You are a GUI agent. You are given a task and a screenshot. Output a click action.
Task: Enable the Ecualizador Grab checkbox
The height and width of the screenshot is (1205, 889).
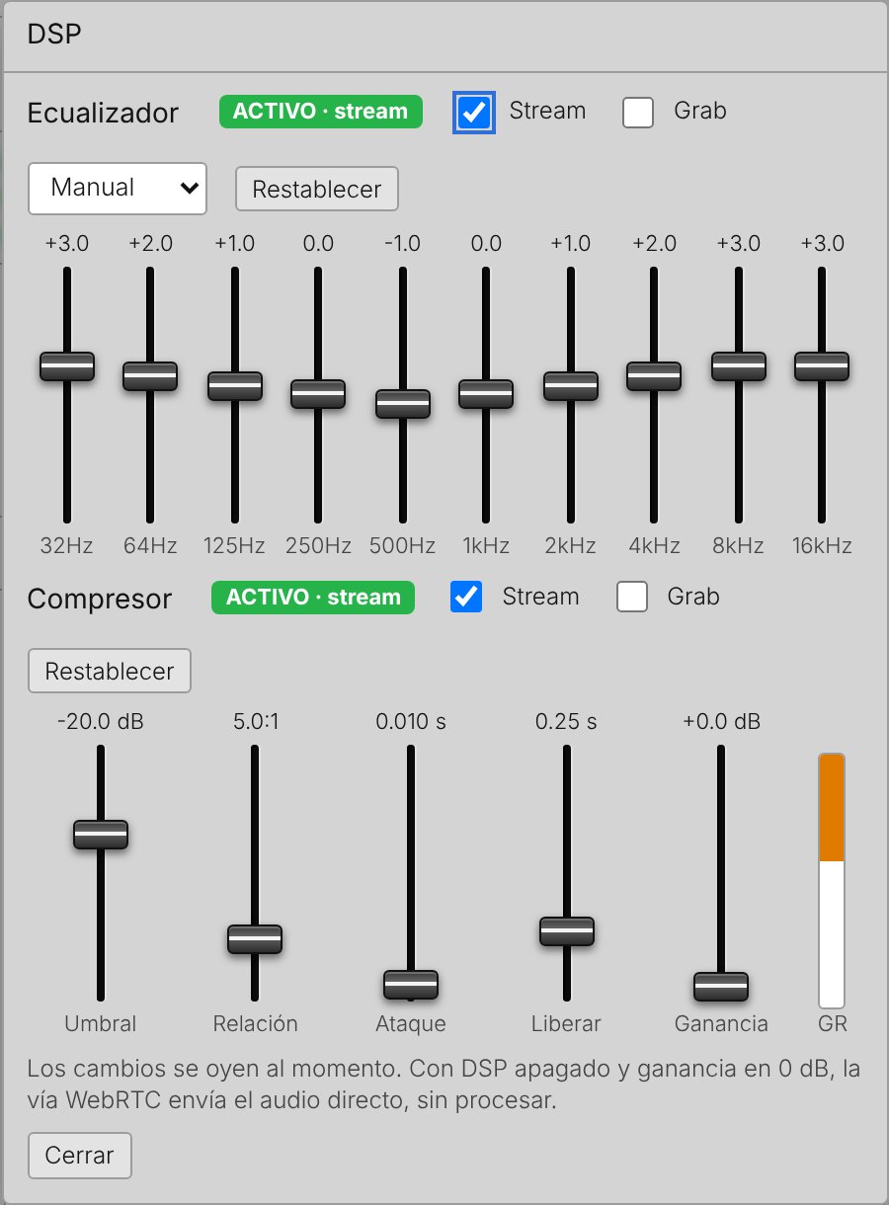pos(638,113)
